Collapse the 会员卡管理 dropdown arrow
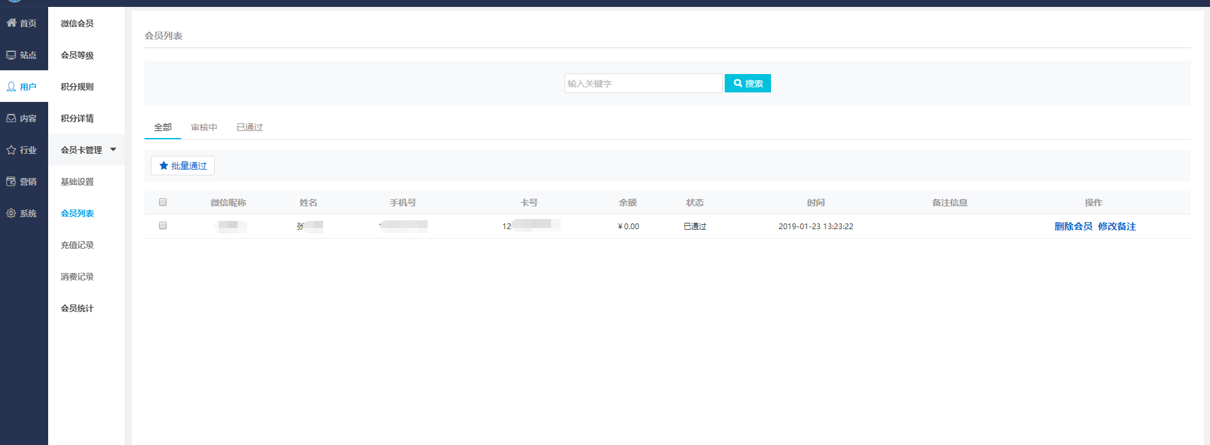The image size is (1210, 445). click(x=113, y=149)
